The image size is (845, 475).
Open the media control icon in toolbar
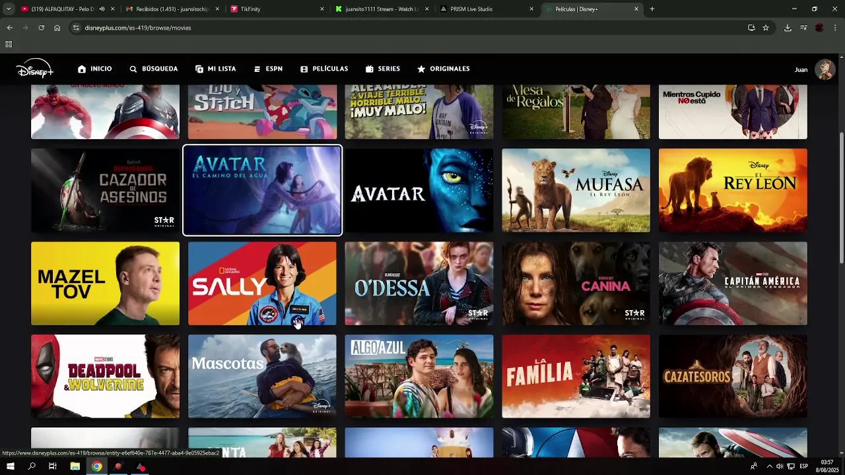(x=803, y=28)
